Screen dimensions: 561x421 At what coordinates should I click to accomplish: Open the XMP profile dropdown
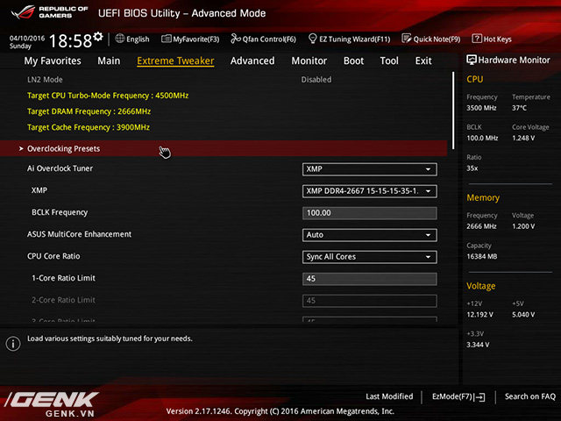369,191
